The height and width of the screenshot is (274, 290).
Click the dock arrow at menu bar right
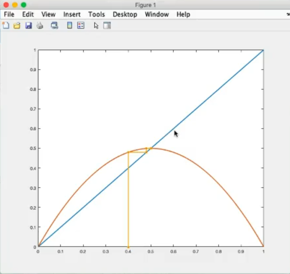287,14
